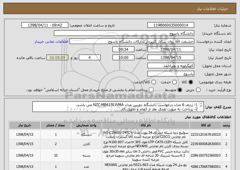
Task: Click the NEXANS N521.663 patch panel product name
Action: (x=146, y=167)
